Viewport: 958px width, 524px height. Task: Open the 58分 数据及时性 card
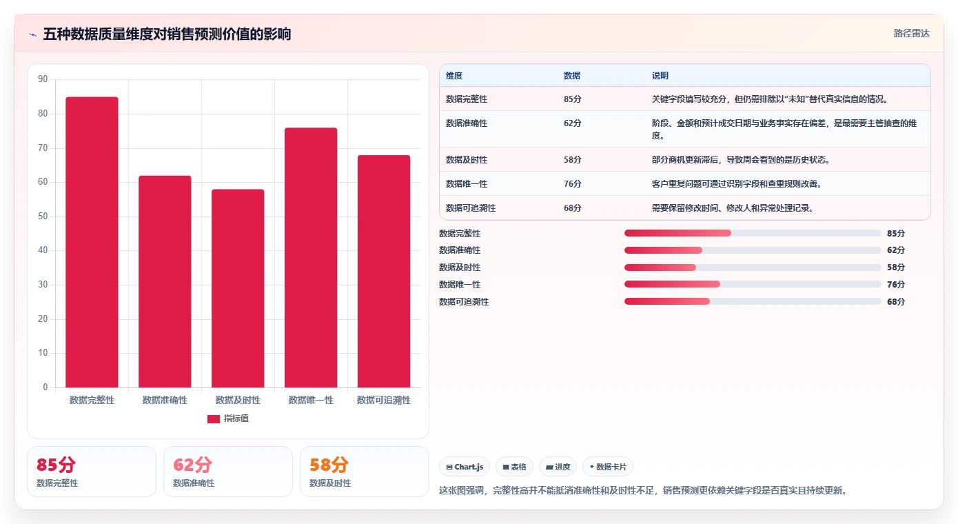click(x=365, y=472)
